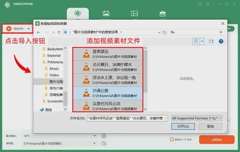The image size is (240, 152).
Task: Click the file name input field
Action: click(127, 118)
